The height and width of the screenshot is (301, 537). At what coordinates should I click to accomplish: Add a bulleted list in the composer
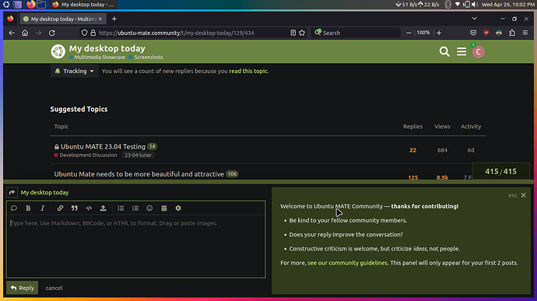[x=121, y=208]
